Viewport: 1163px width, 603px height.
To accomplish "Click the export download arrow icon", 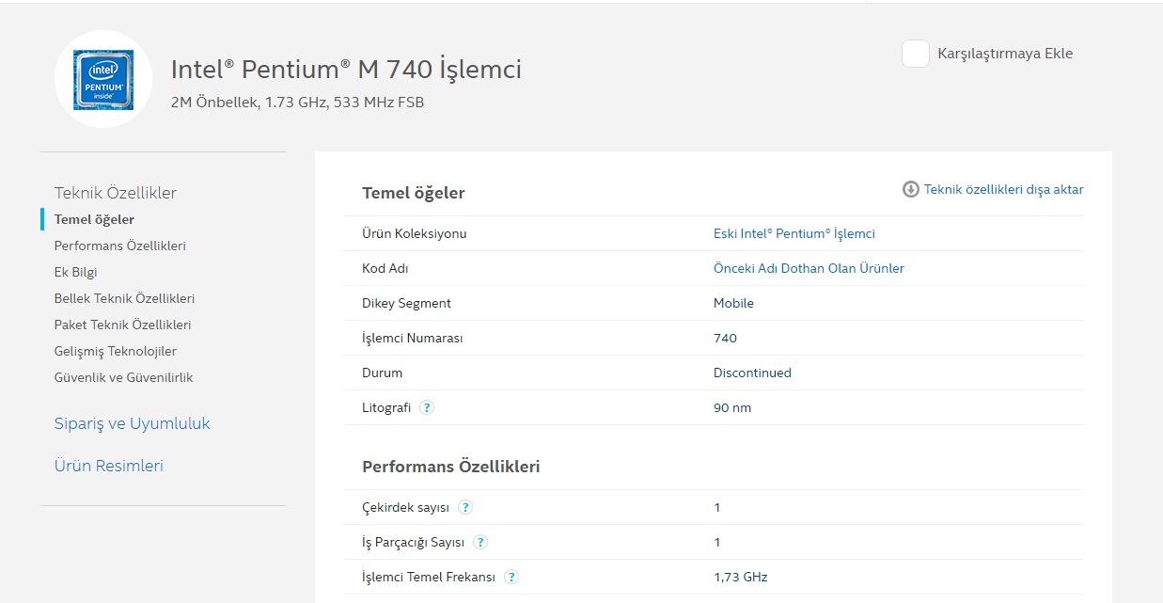I will [910, 189].
